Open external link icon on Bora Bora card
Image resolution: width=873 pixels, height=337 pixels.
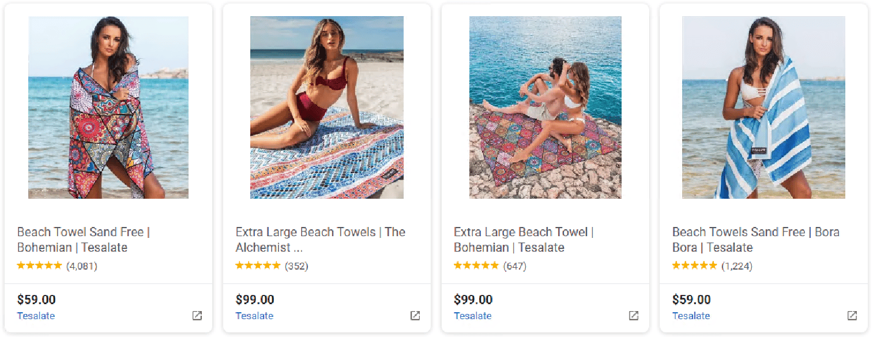(852, 316)
